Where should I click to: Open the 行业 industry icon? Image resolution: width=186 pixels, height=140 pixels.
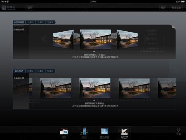[x=84, y=133]
